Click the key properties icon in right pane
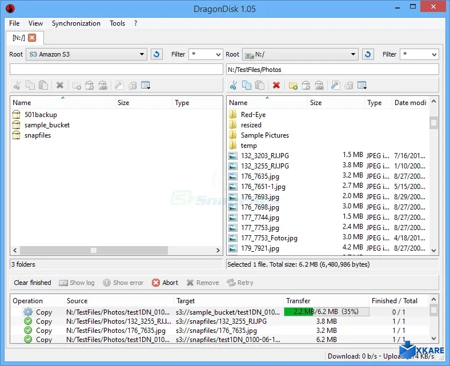Viewport: 450px width, 366px height. [x=335, y=85]
